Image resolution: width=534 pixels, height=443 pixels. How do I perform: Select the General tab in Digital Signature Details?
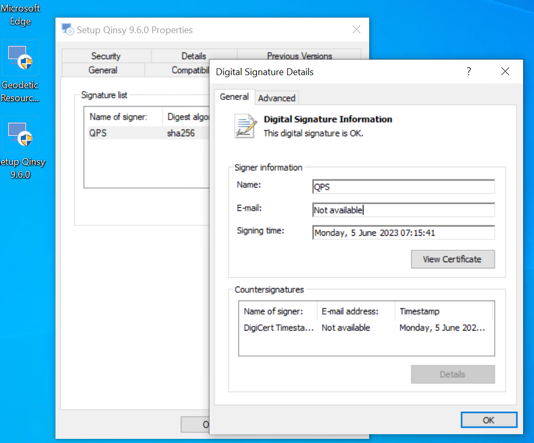(x=234, y=97)
